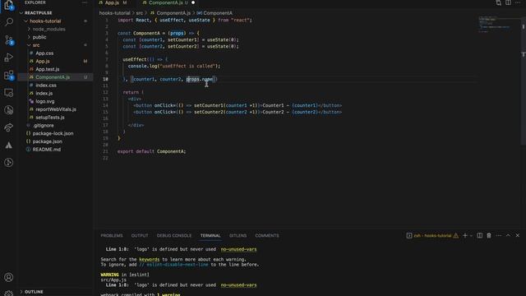Open Explorer panel more actions ellipsis
Viewport: 526px width, 296px height.
[85, 2]
